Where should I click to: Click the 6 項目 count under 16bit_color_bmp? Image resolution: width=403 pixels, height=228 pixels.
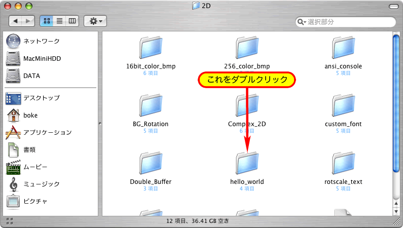(x=151, y=73)
